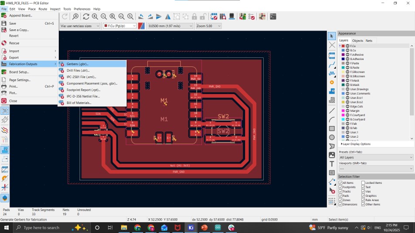This screenshot has height=233, width=415.
Task: Click the B.Courtyard color swatch
Action: (343, 119)
